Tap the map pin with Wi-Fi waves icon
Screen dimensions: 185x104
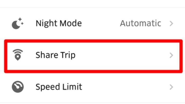click(x=18, y=55)
